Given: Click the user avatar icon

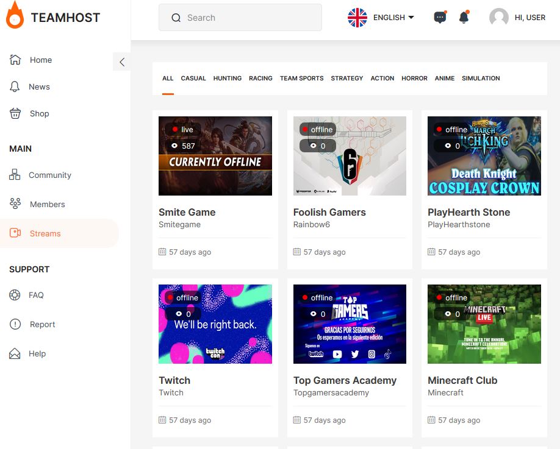Looking at the screenshot, I should [499, 17].
